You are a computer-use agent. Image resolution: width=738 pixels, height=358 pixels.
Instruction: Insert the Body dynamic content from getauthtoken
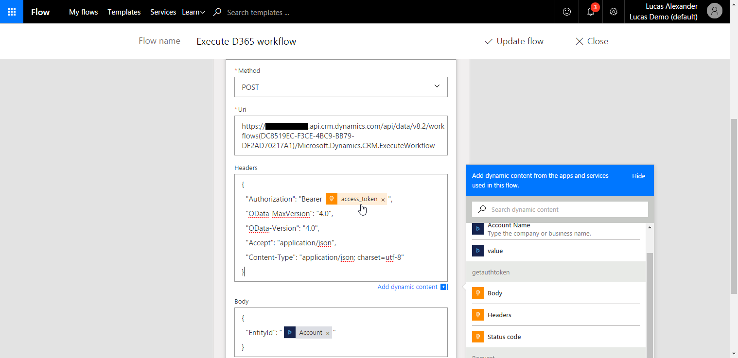(x=556, y=293)
